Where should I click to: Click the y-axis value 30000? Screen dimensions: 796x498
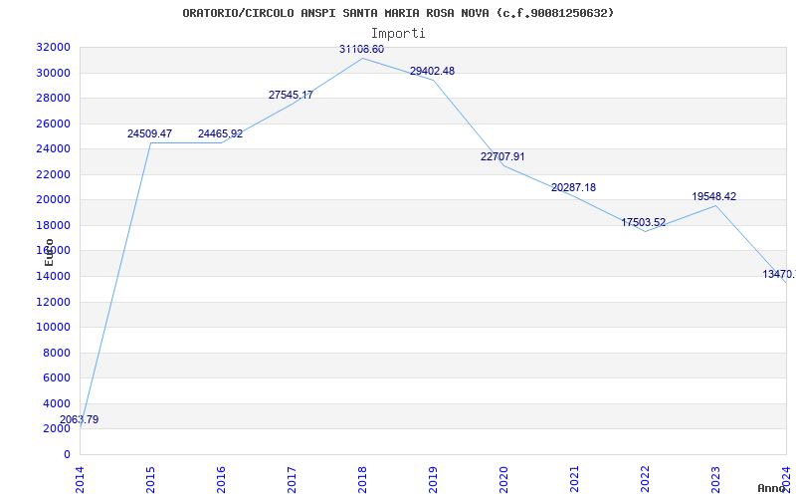(53, 73)
